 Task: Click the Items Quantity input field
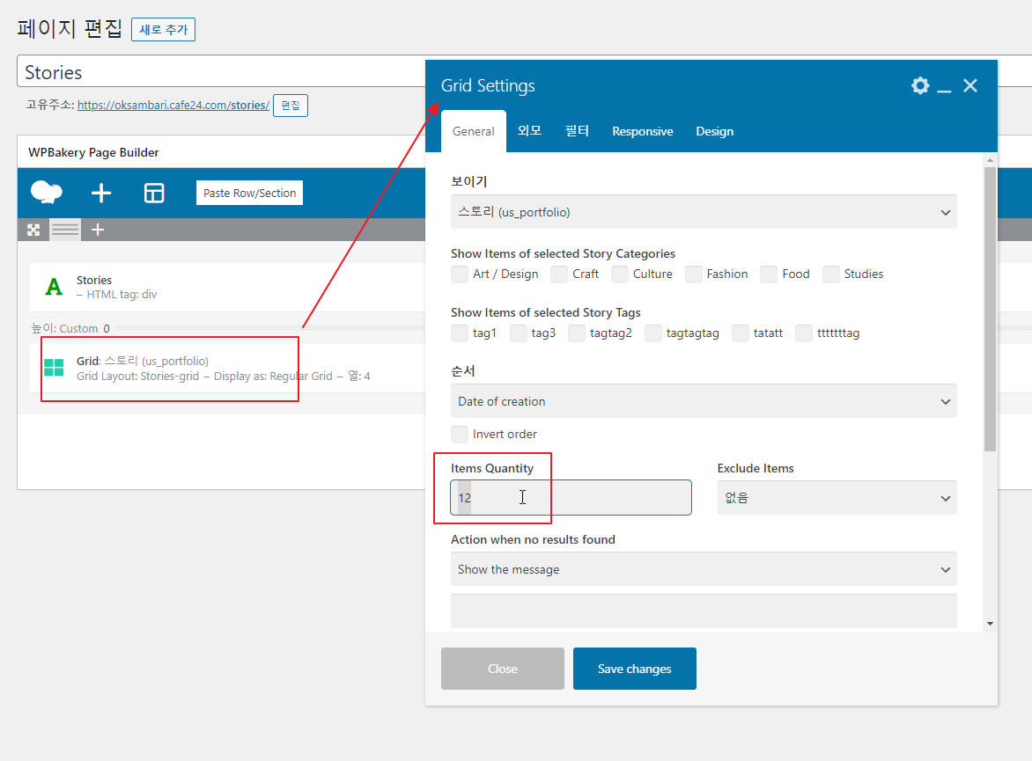click(571, 498)
